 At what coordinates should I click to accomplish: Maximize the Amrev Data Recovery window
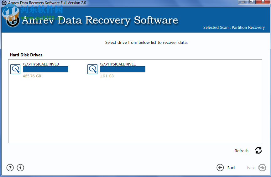[251, 2]
